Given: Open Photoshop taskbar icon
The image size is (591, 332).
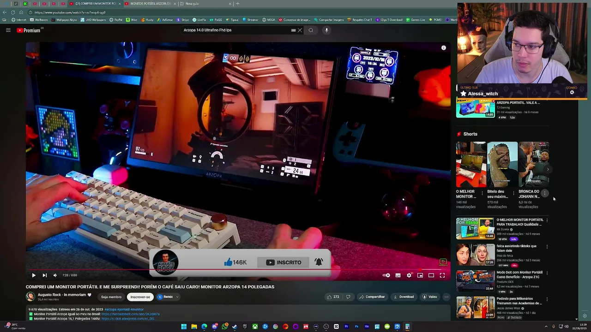Looking at the screenshot, I should (356, 326).
